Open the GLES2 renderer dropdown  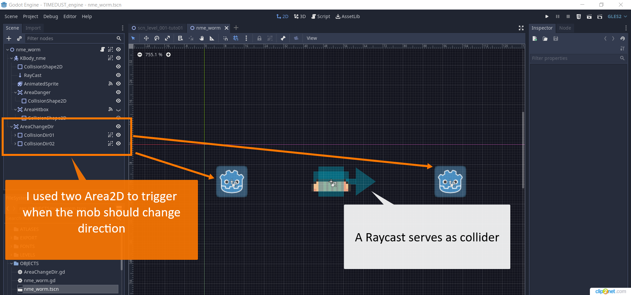617,16
